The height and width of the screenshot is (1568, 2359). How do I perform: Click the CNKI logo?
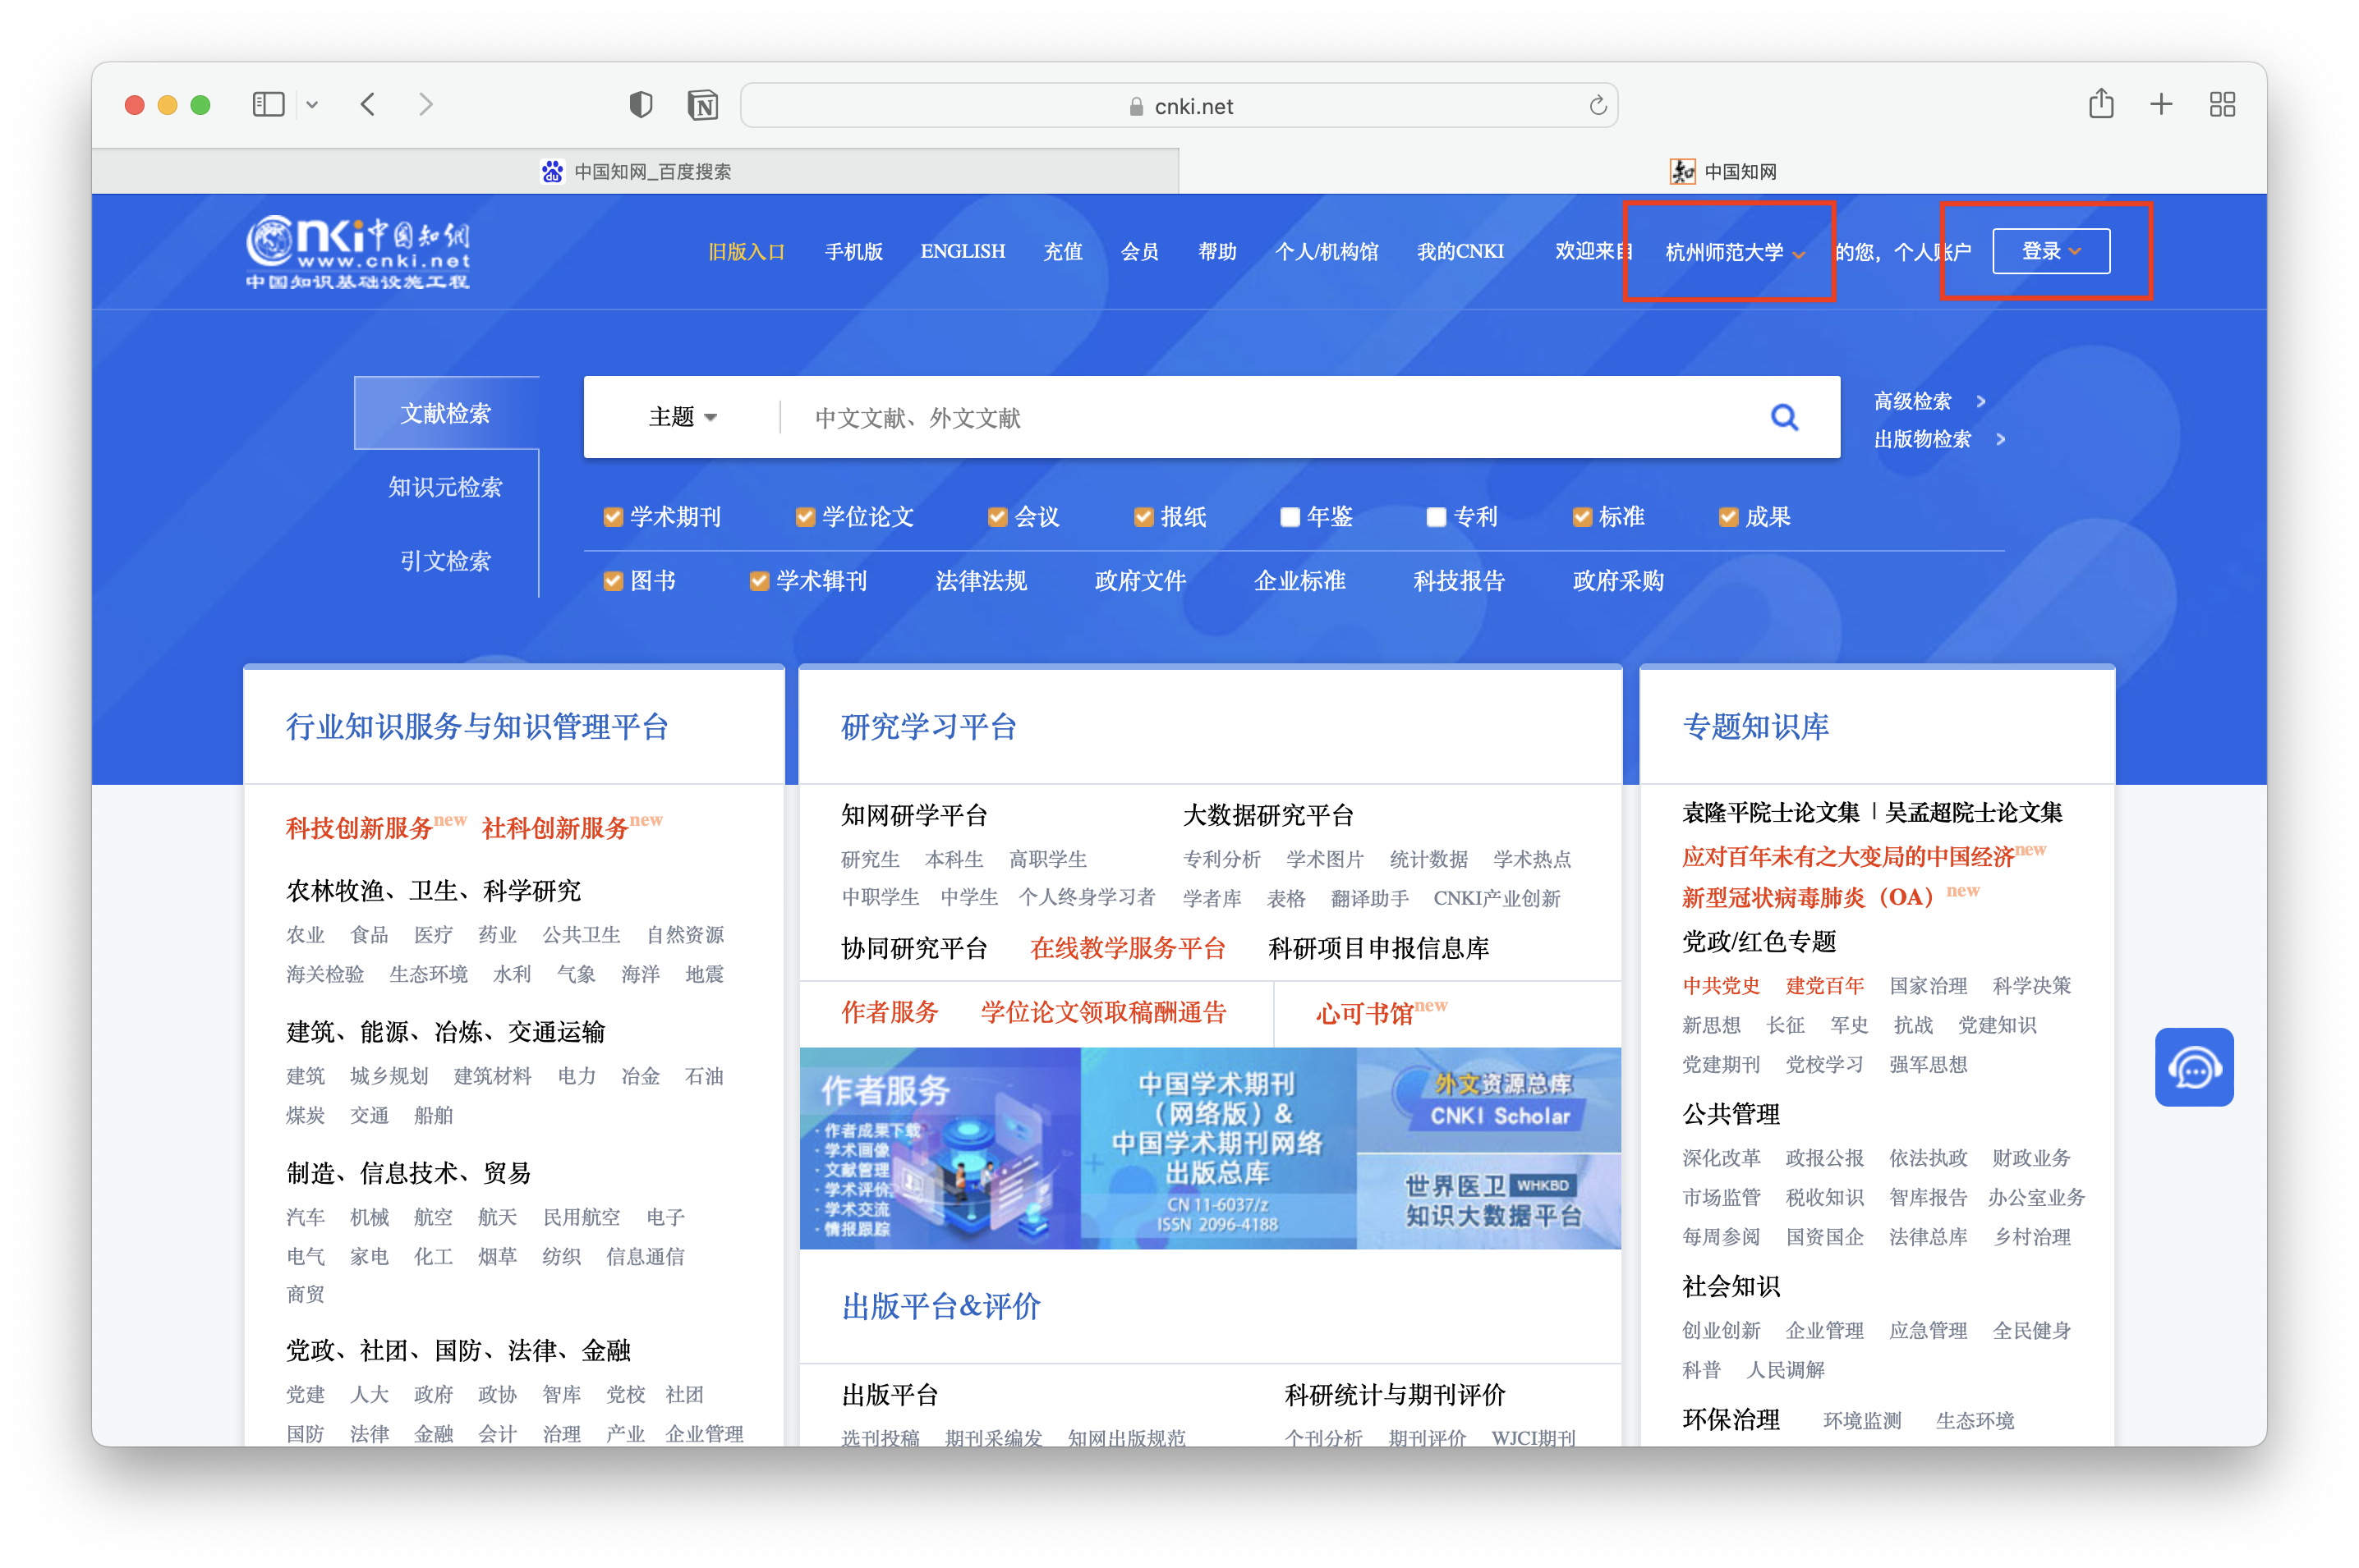click(357, 252)
